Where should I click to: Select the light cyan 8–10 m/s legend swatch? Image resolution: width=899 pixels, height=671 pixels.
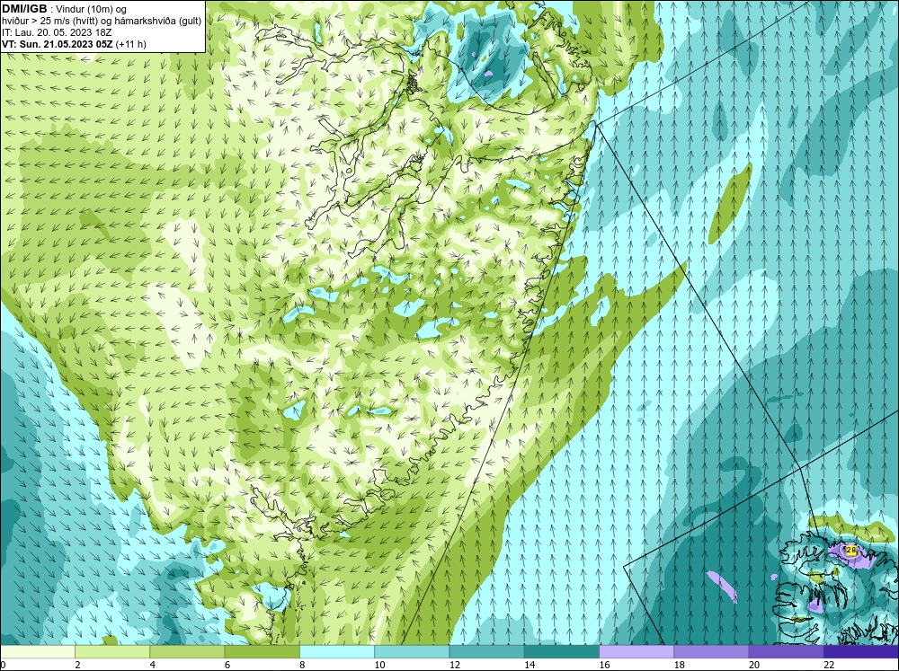coord(337,652)
